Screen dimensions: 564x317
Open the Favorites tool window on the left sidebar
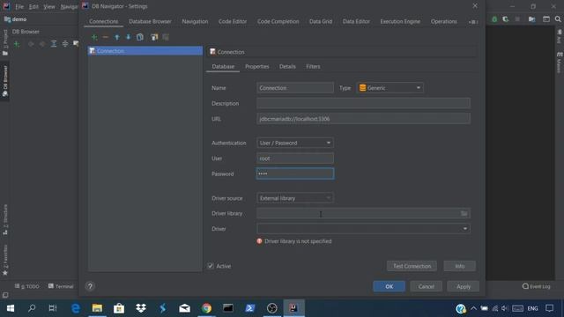5,261
